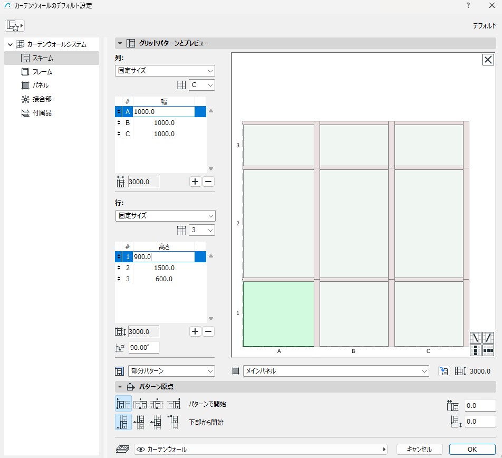Open the フレーム settings page
Viewport: 502px width, 458px height.
click(42, 72)
